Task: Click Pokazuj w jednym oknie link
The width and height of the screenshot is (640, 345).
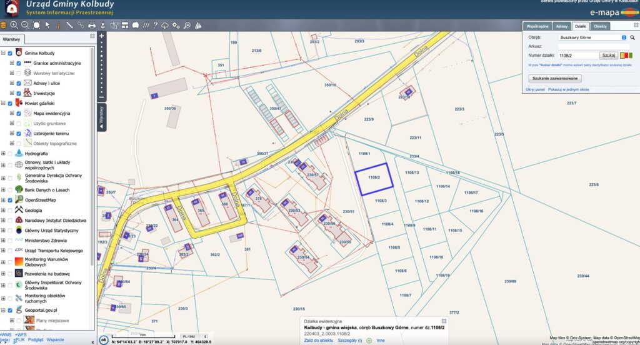Action: click(x=568, y=89)
